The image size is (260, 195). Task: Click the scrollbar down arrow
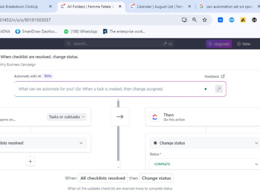click(x=118, y=167)
